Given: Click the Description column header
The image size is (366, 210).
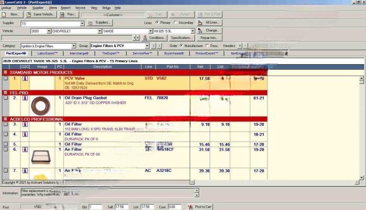Looking at the screenshot, I should 102,67.
